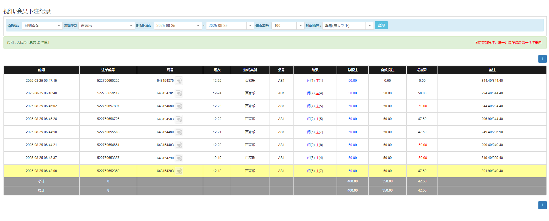The height and width of the screenshot is (221, 549).
Task: Click the 注单编号 column header
Action: 108,70
